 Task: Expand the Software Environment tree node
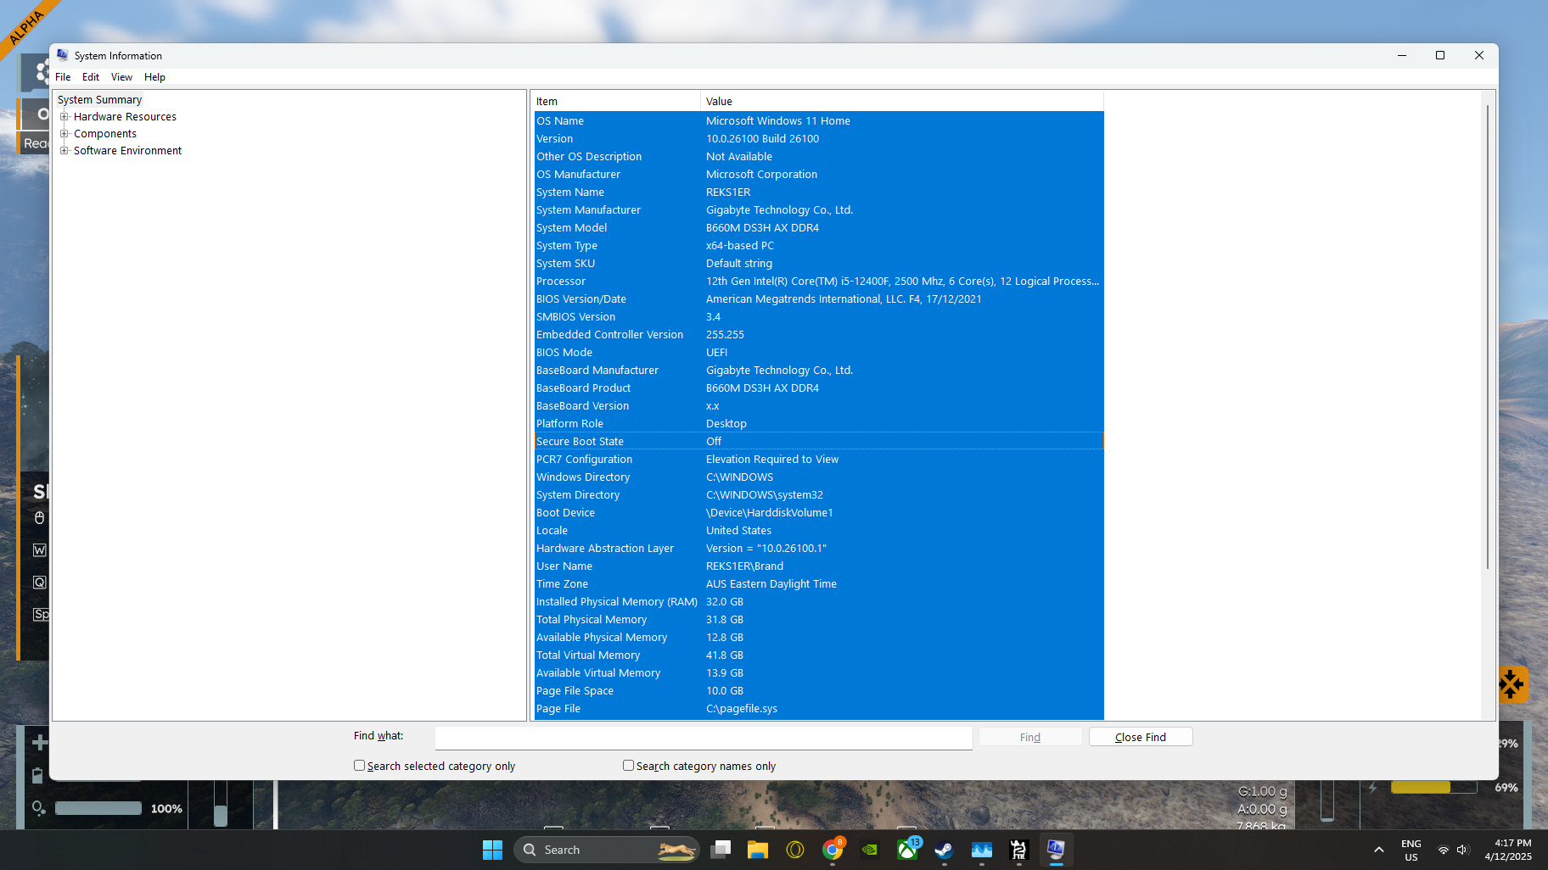point(64,151)
